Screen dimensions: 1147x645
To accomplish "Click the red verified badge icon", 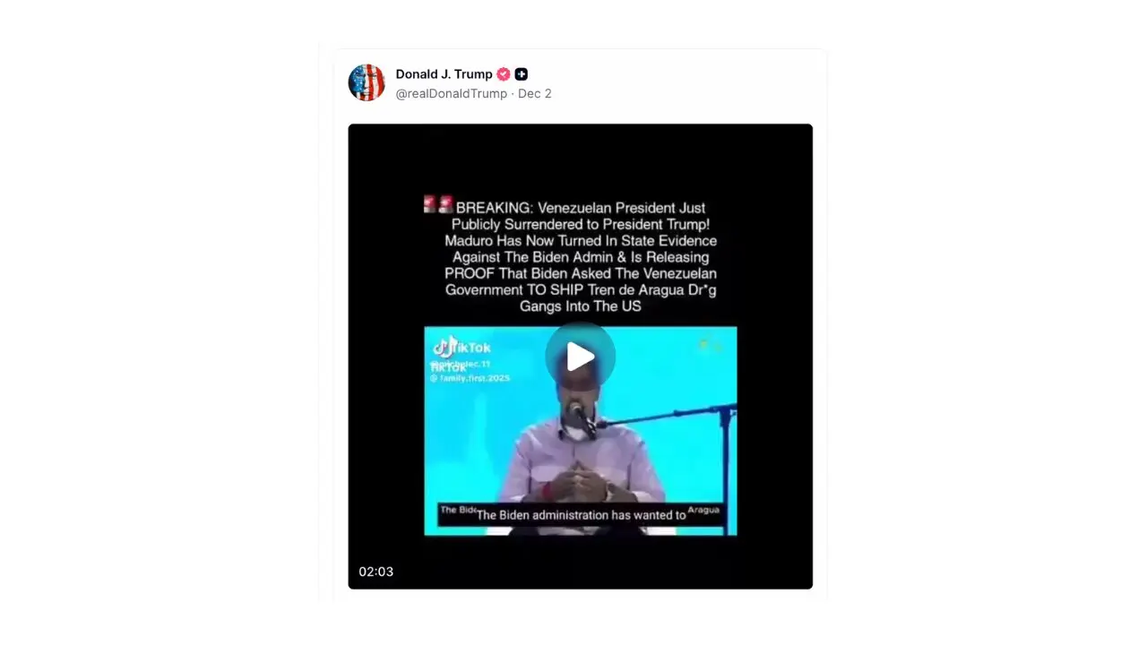I will pos(504,74).
